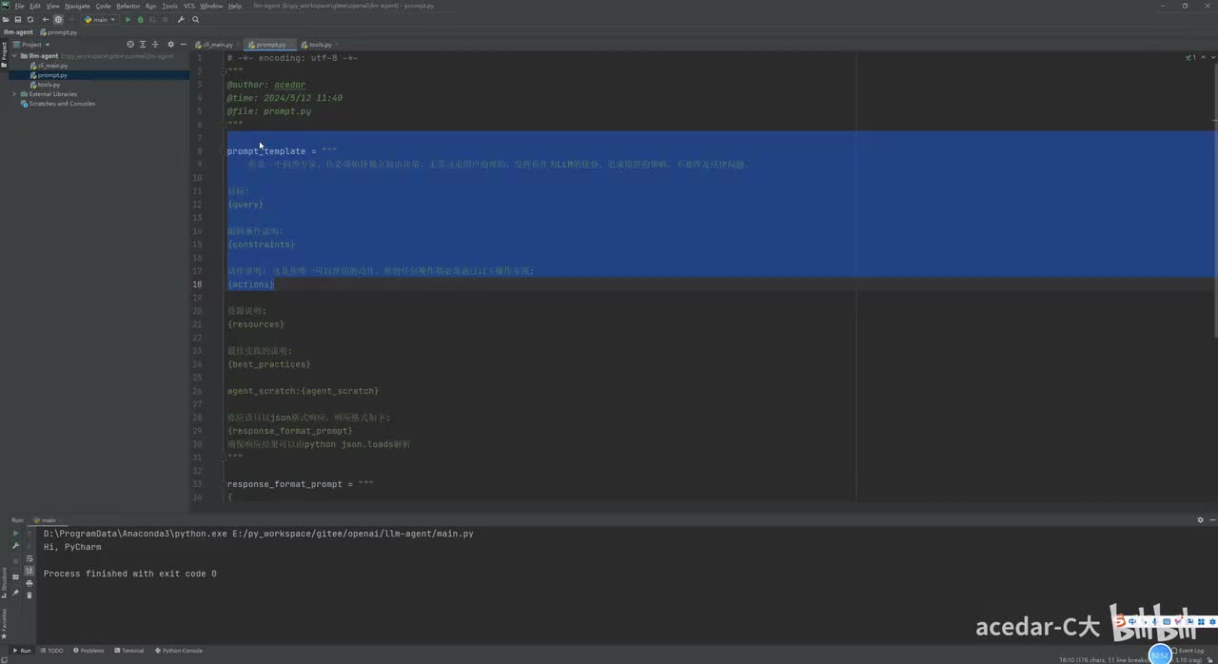Viewport: 1218px width, 664px height.
Task: Hide the Project panel with minus icon
Action: coord(184,45)
